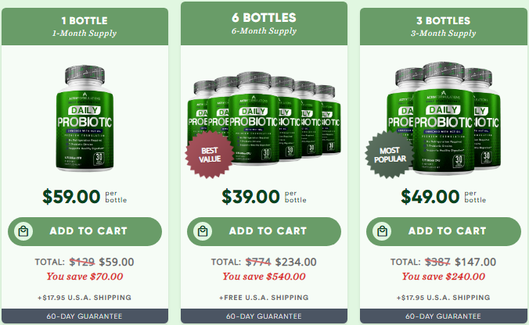The width and height of the screenshot is (529, 325).
Task: Click the 1 Bottle 1-Month Supply header
Action: (x=85, y=27)
